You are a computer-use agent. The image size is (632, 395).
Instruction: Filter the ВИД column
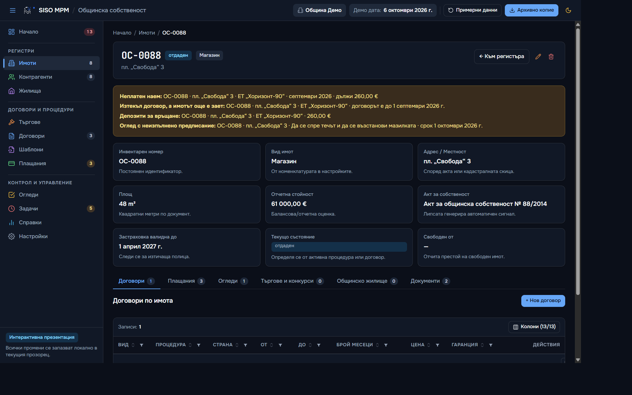pos(141,345)
